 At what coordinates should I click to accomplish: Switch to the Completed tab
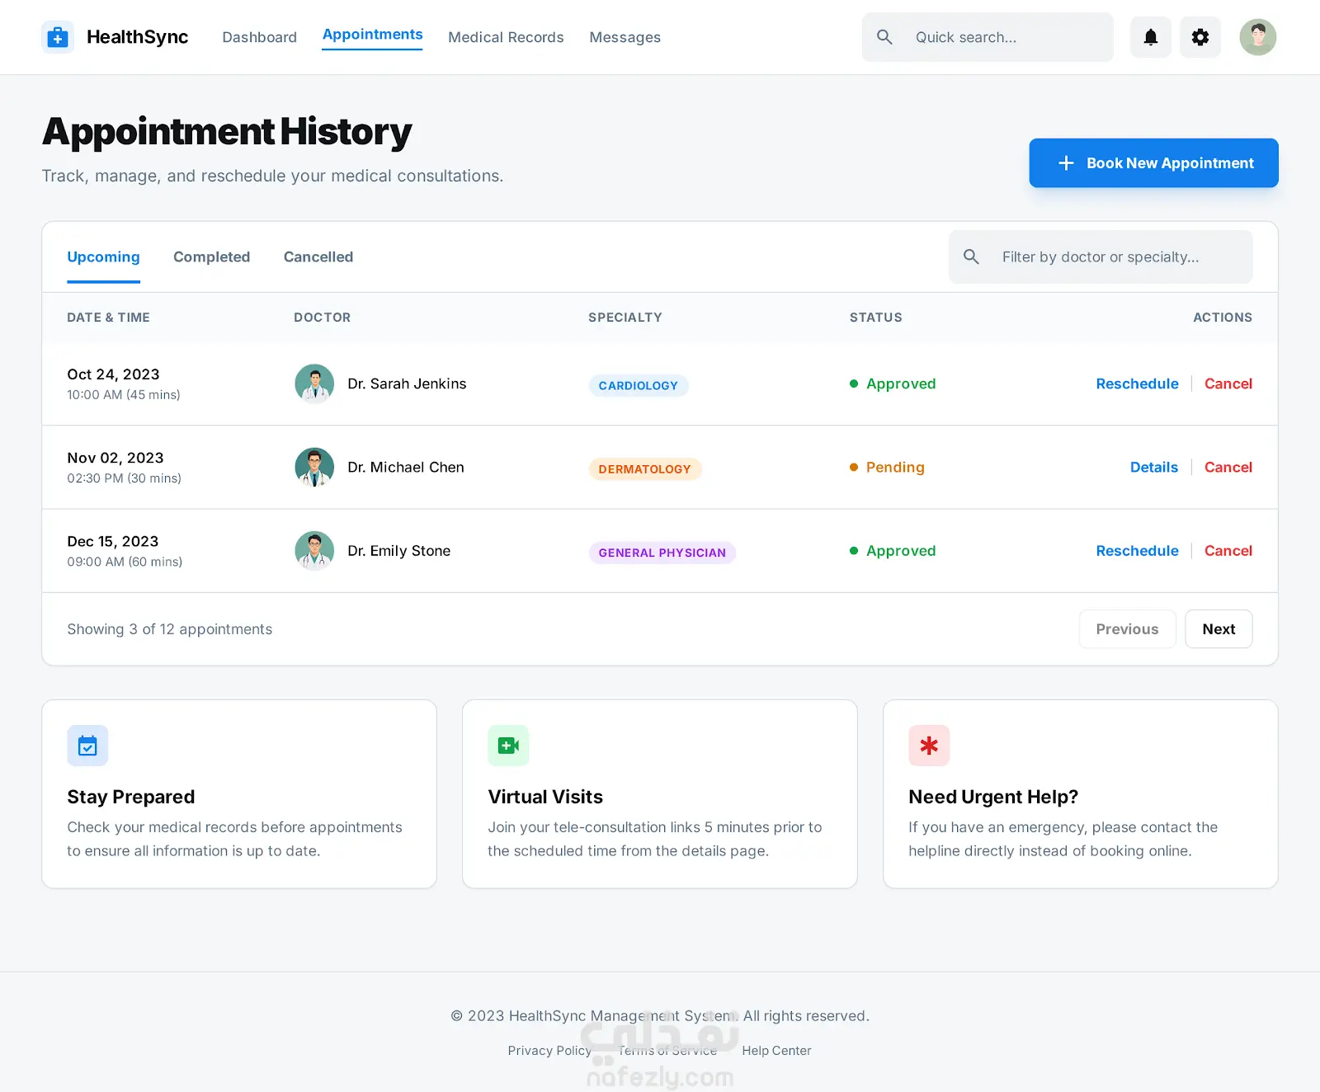[x=211, y=257]
